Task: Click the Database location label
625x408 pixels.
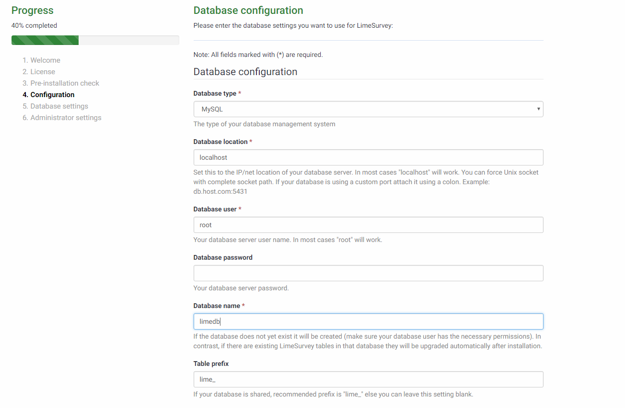Action: 220,142
